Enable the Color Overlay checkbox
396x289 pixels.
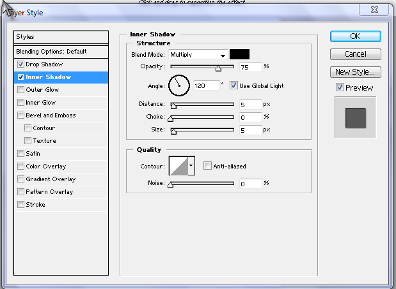tap(20, 166)
